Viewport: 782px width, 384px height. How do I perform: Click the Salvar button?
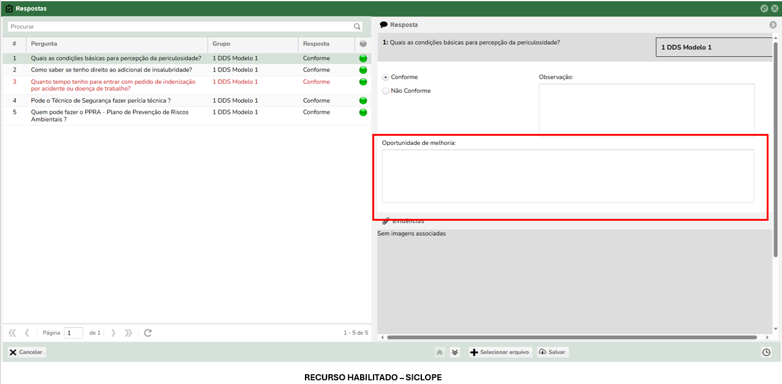pyautogui.click(x=552, y=352)
